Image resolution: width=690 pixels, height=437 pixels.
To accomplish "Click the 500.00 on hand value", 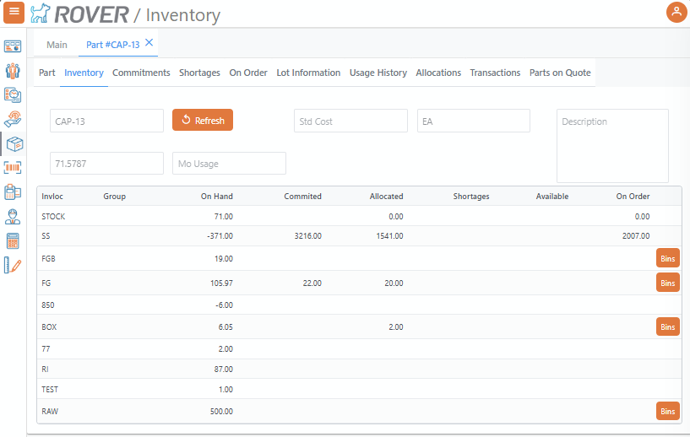I will 221,412.
